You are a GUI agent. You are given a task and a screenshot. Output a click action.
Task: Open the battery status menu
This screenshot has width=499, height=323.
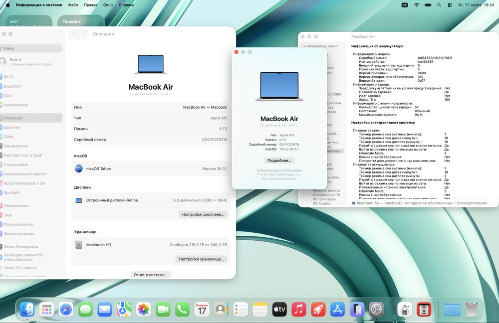click(428, 5)
